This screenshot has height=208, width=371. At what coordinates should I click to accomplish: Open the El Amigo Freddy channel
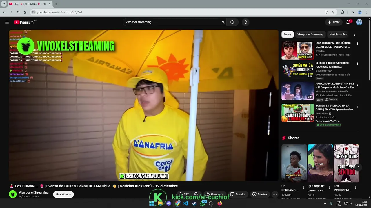324,71
